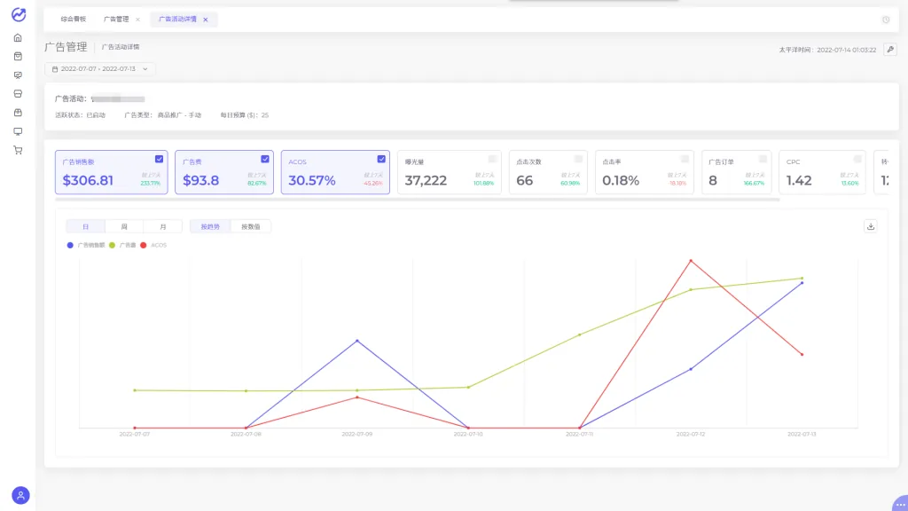Uncheck the 广告销售额 metric checkbox

159,159
